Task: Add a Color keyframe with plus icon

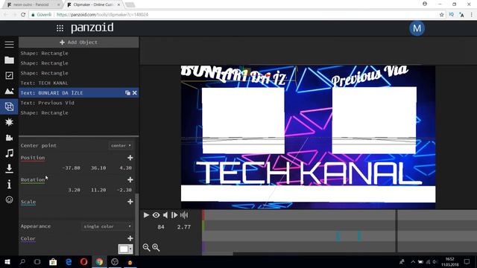Action: [x=130, y=238]
